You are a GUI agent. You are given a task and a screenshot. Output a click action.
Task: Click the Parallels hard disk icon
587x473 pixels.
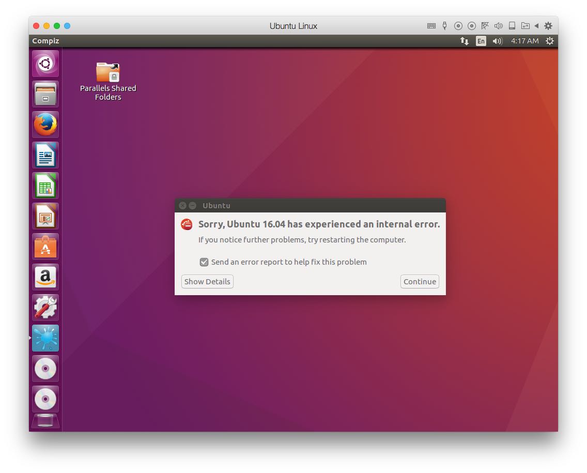pyautogui.click(x=512, y=26)
